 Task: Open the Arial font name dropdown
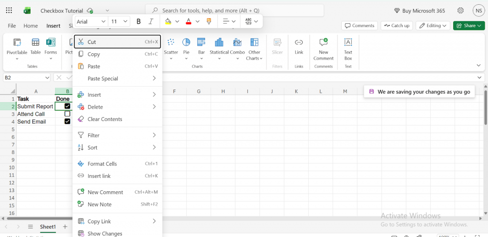pos(91,21)
